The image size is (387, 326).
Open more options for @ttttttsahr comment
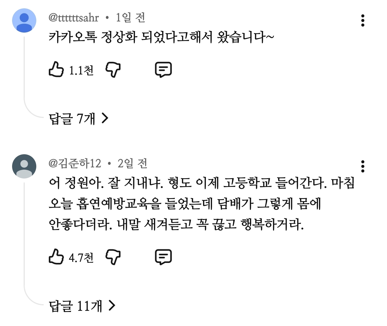click(x=363, y=21)
